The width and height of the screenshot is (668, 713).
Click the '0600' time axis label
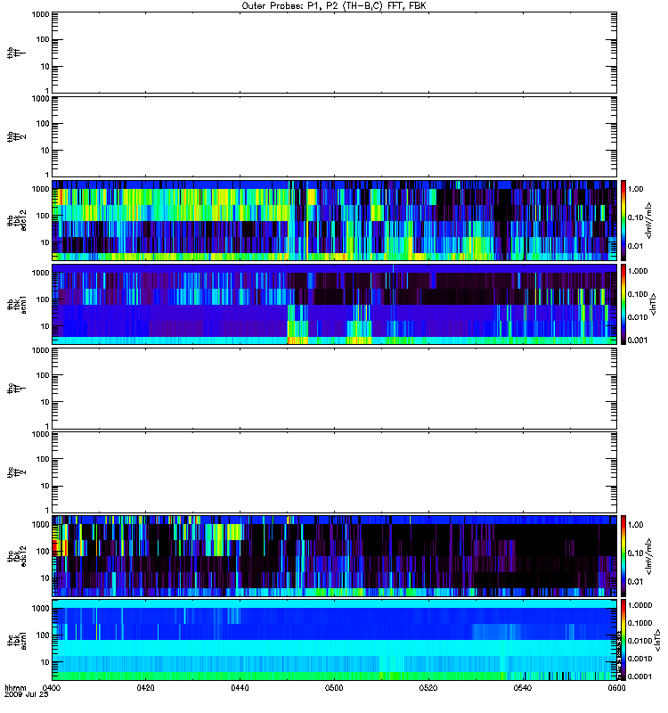coord(616,687)
